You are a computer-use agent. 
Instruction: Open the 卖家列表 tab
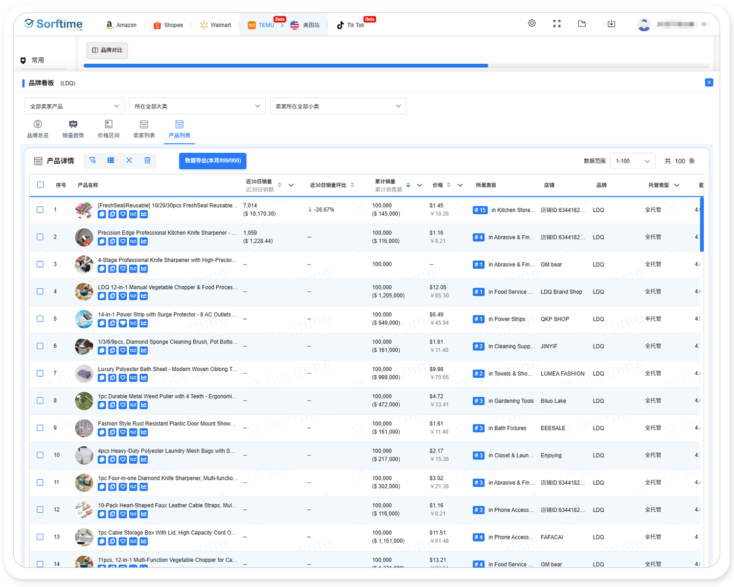coord(144,129)
